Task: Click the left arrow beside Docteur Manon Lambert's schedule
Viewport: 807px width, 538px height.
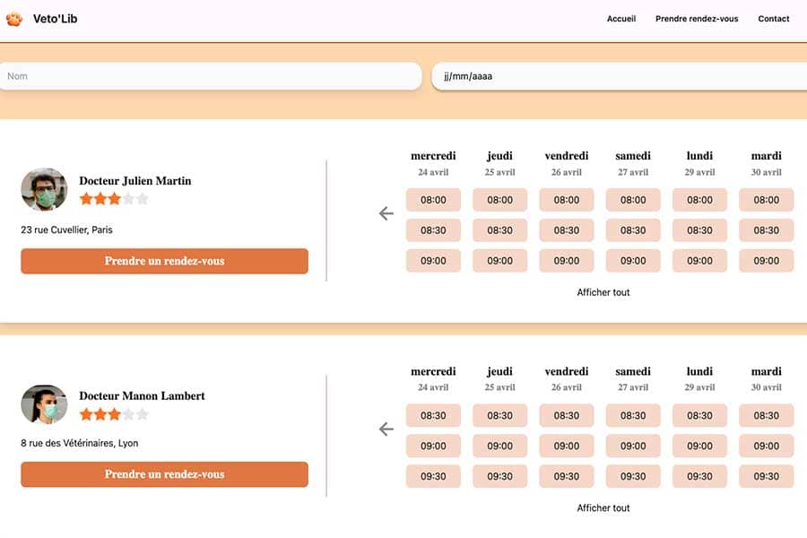Action: click(386, 430)
